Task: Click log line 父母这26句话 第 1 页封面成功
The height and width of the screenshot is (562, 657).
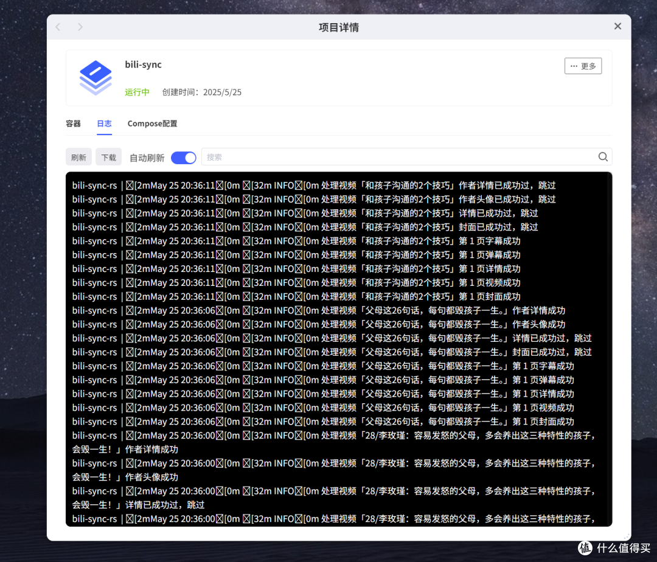Action: (x=323, y=421)
